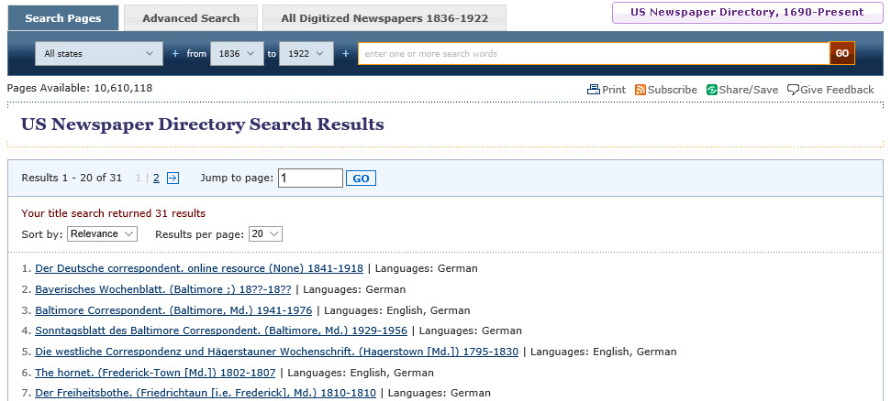This screenshot has height=401, width=891.
Task: Open Der Deutsche correspondent result link
Action: 198,269
